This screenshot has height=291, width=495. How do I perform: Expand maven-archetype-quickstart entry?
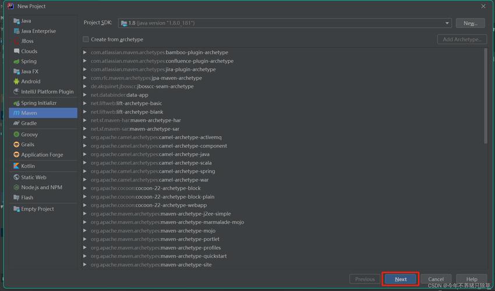(84, 256)
